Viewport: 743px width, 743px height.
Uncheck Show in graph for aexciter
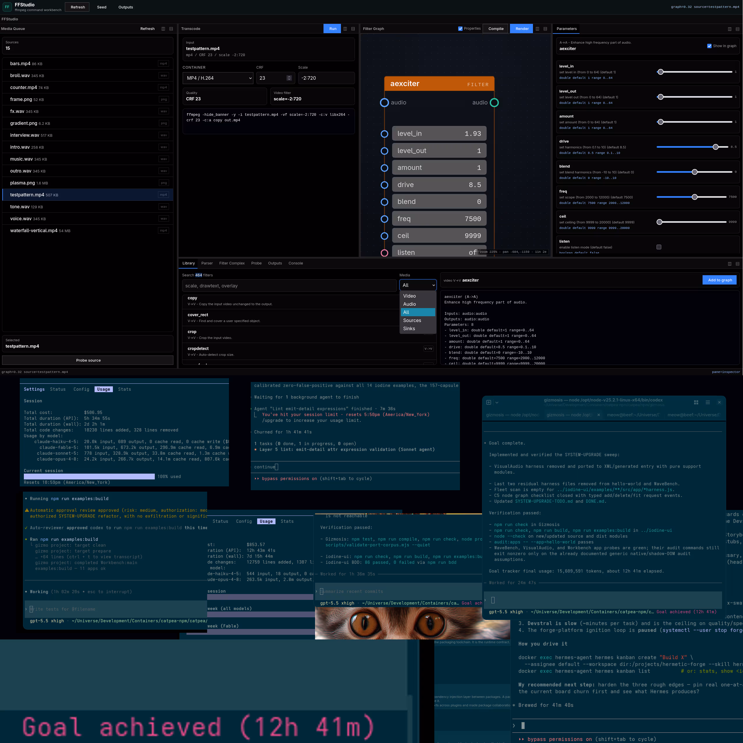point(709,46)
